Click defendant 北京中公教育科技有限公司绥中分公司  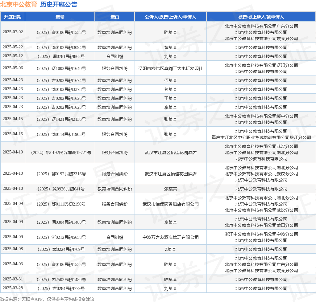pyautogui.click(x=261, y=116)
